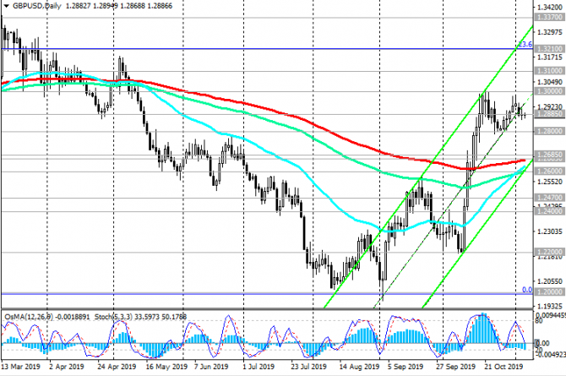Click the 14 Aug 2019 date label
Screen dimensions: 566x376
tap(359, 367)
